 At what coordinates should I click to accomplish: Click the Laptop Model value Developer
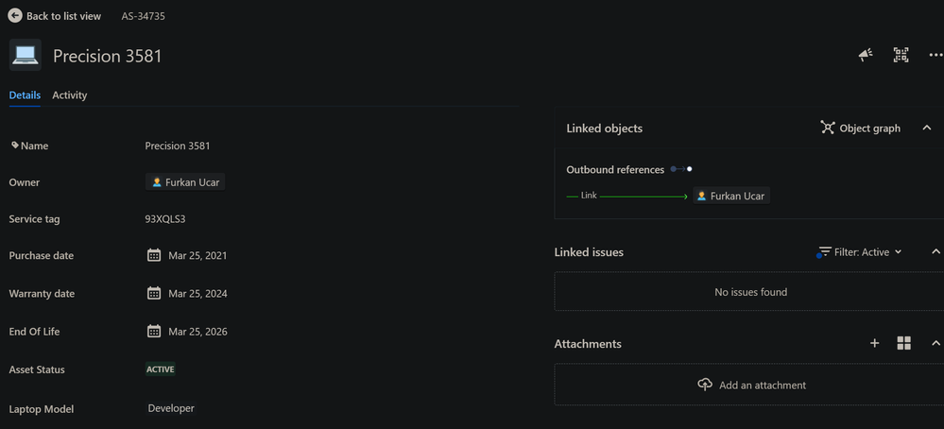click(171, 408)
